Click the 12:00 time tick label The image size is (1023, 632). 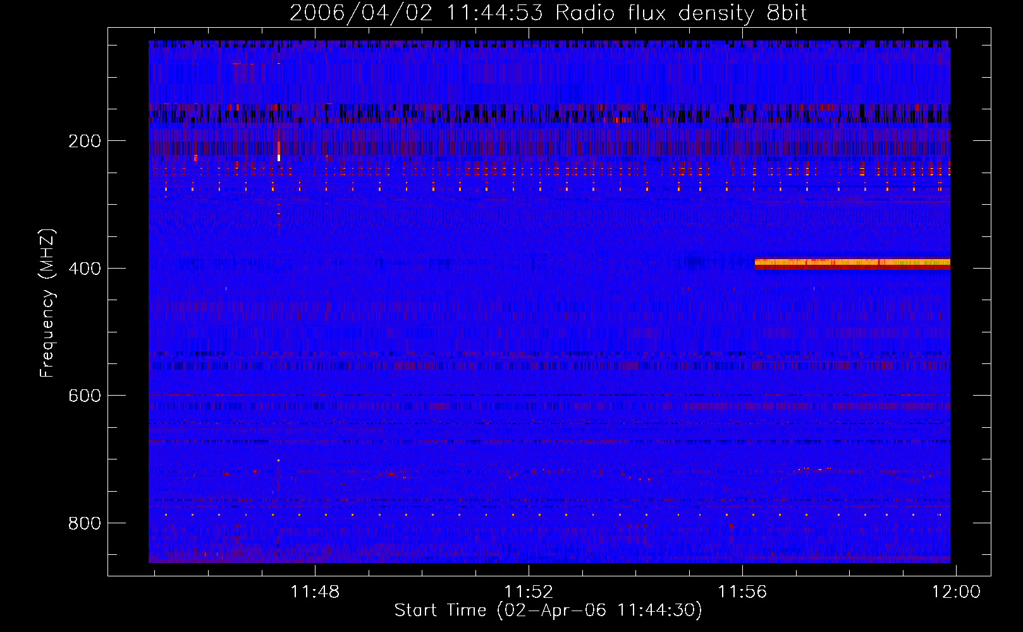956,592
